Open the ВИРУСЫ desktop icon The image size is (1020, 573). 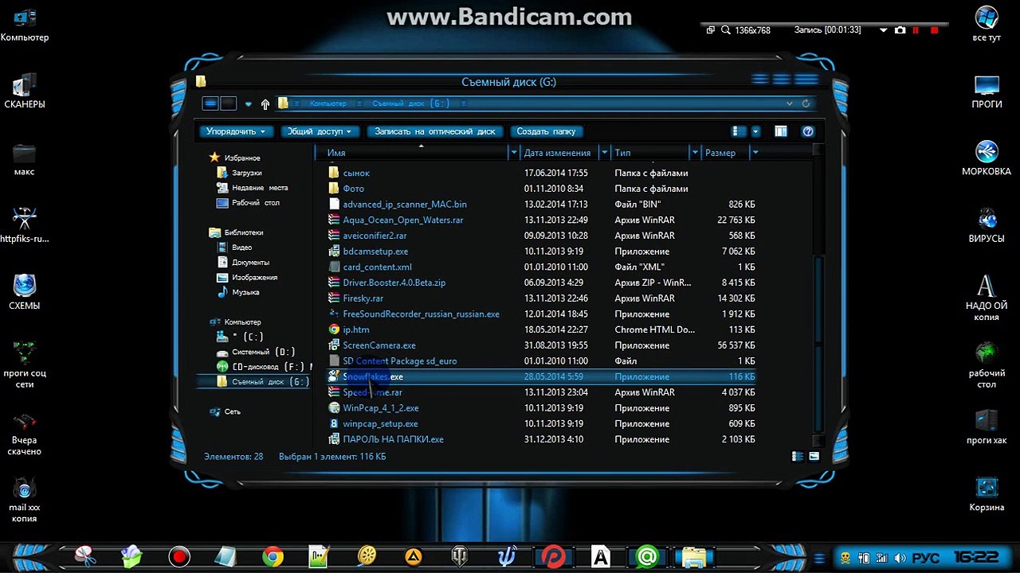(x=987, y=225)
